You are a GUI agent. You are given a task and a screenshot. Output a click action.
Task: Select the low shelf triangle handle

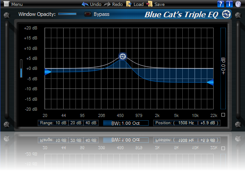click(48, 72)
